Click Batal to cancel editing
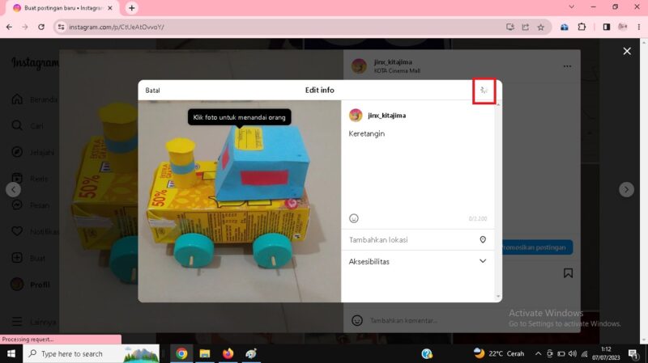The height and width of the screenshot is (363, 648). [152, 91]
